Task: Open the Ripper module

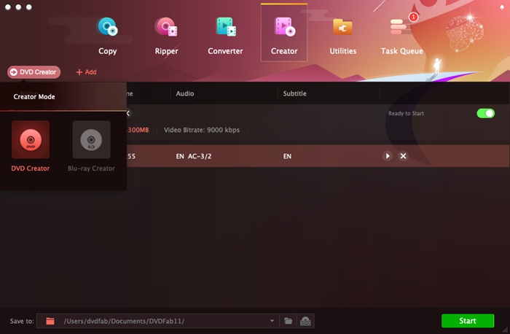Action: coord(166,36)
